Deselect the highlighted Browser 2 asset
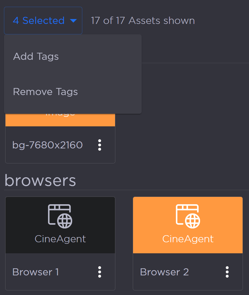The height and width of the screenshot is (295, 249). [188, 225]
